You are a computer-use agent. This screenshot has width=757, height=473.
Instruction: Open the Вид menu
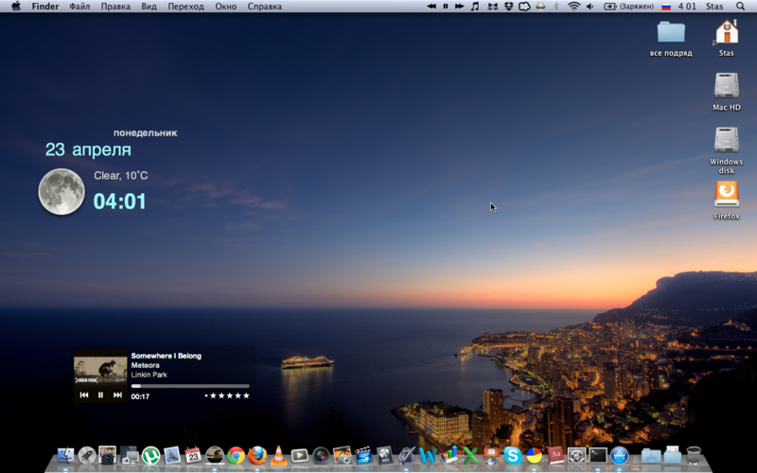[150, 7]
